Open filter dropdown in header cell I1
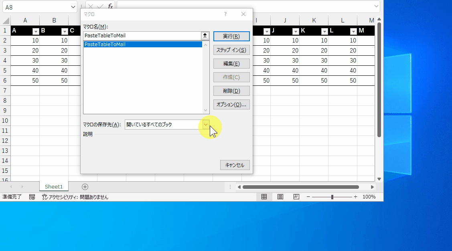Viewport: 452px width, 251px height. pos(267,31)
